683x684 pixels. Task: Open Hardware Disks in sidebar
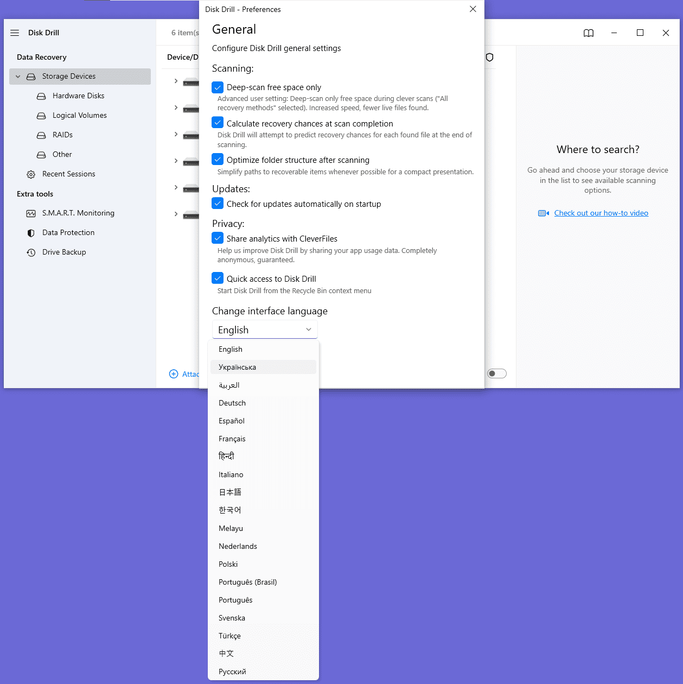[80, 96]
